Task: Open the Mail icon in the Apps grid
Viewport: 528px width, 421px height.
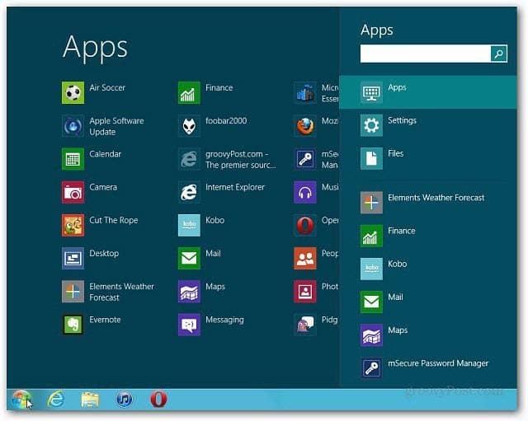Action: coord(189,258)
